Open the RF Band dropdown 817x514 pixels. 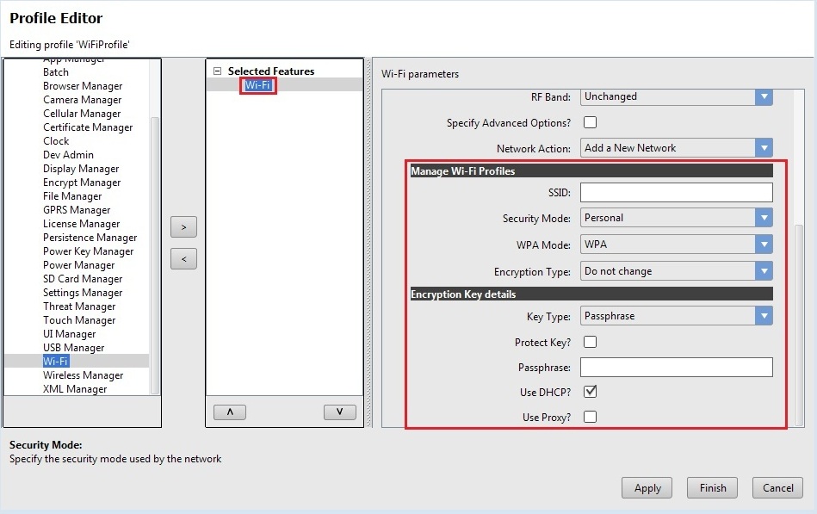(x=763, y=96)
